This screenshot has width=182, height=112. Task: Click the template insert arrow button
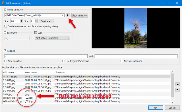pos(68,15)
